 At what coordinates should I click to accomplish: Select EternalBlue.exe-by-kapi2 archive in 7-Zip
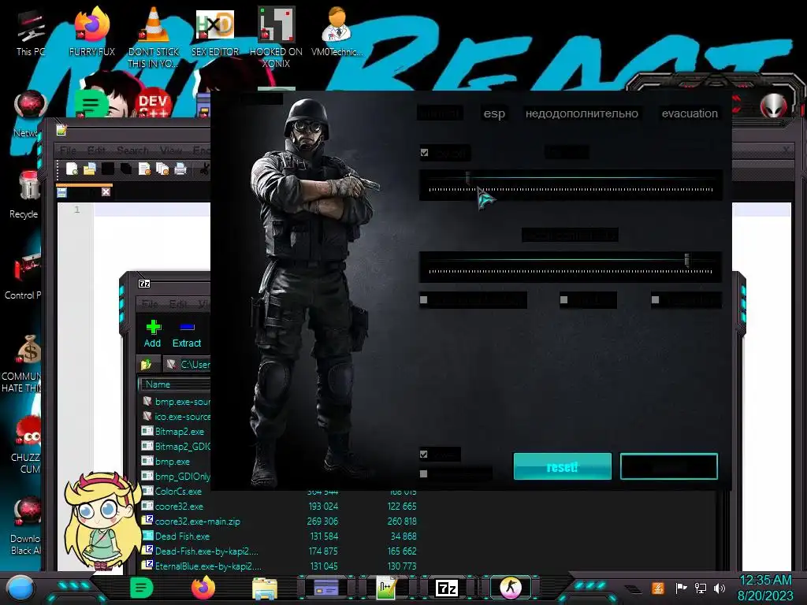[x=208, y=566]
